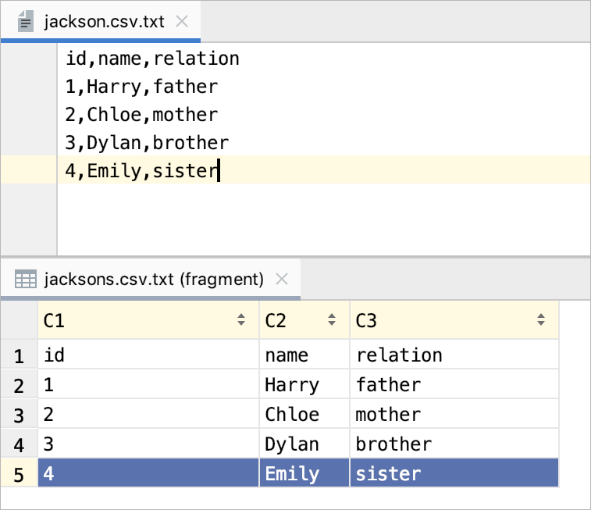
Task: Select row number 1 in the table
Action: [x=18, y=356]
